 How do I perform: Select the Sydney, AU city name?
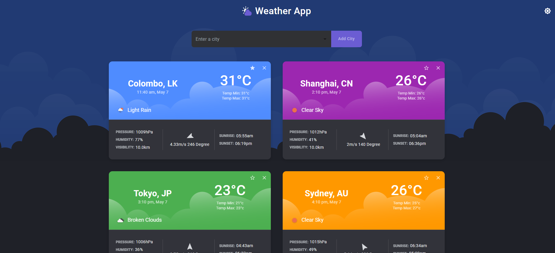[x=326, y=193]
